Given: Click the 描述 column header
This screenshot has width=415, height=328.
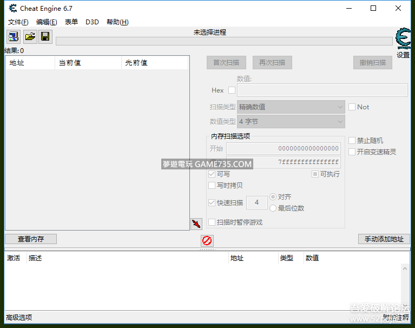Looking at the screenshot, I should click(x=128, y=258).
